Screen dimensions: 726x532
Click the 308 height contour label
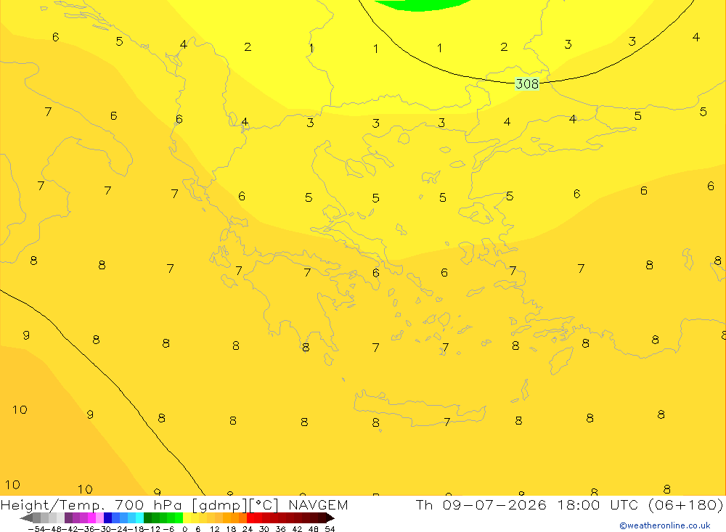click(x=527, y=83)
